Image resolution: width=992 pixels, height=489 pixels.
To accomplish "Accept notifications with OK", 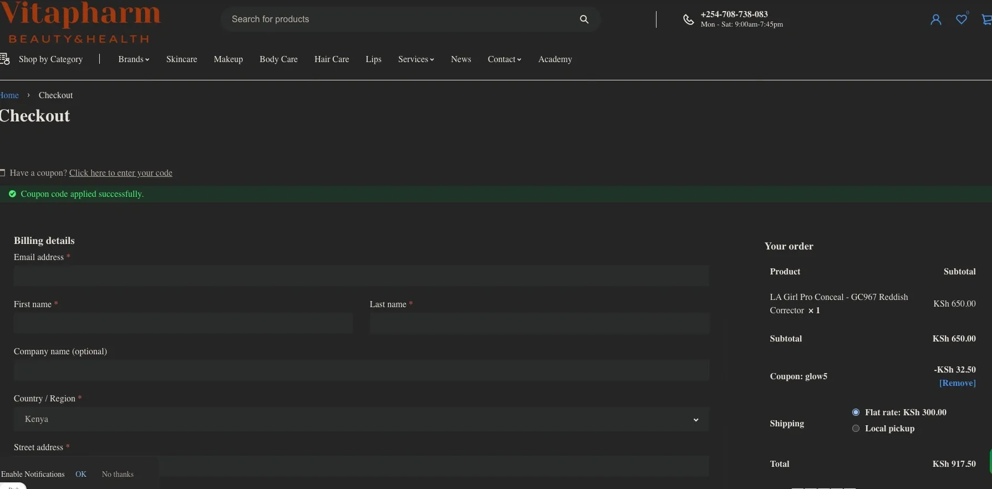I will pyautogui.click(x=81, y=474).
